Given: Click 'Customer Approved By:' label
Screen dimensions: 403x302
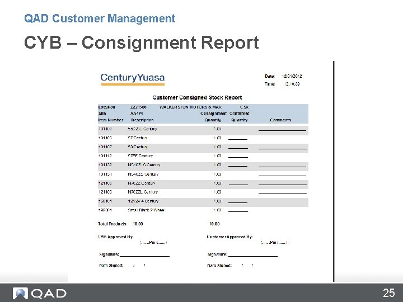Looking at the screenshot, I should click(x=230, y=237).
